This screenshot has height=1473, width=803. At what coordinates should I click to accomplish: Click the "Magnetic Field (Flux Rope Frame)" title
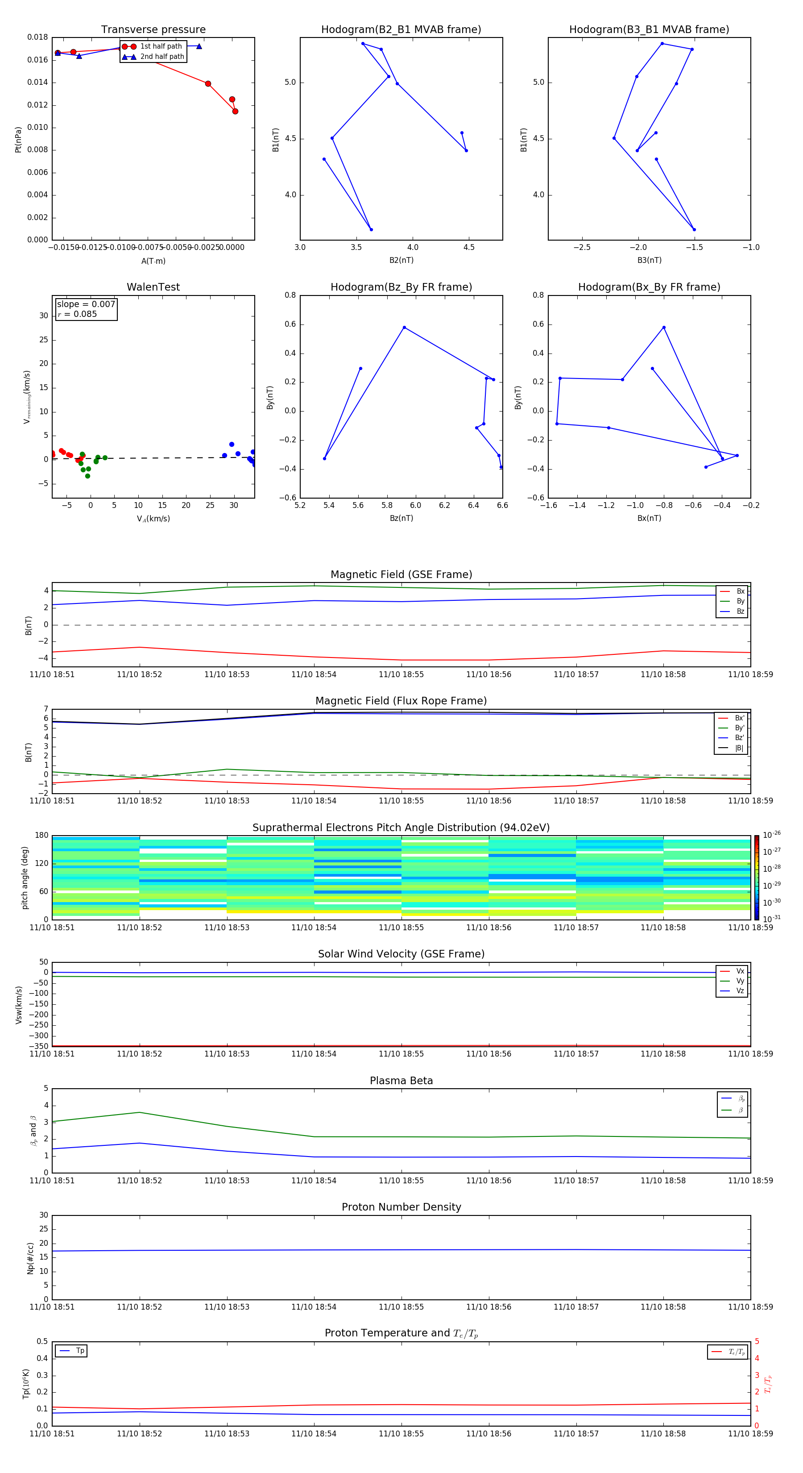pos(401,701)
